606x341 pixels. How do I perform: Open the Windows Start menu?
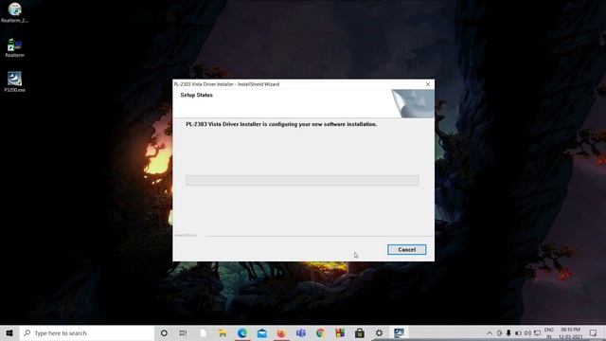click(x=9, y=332)
